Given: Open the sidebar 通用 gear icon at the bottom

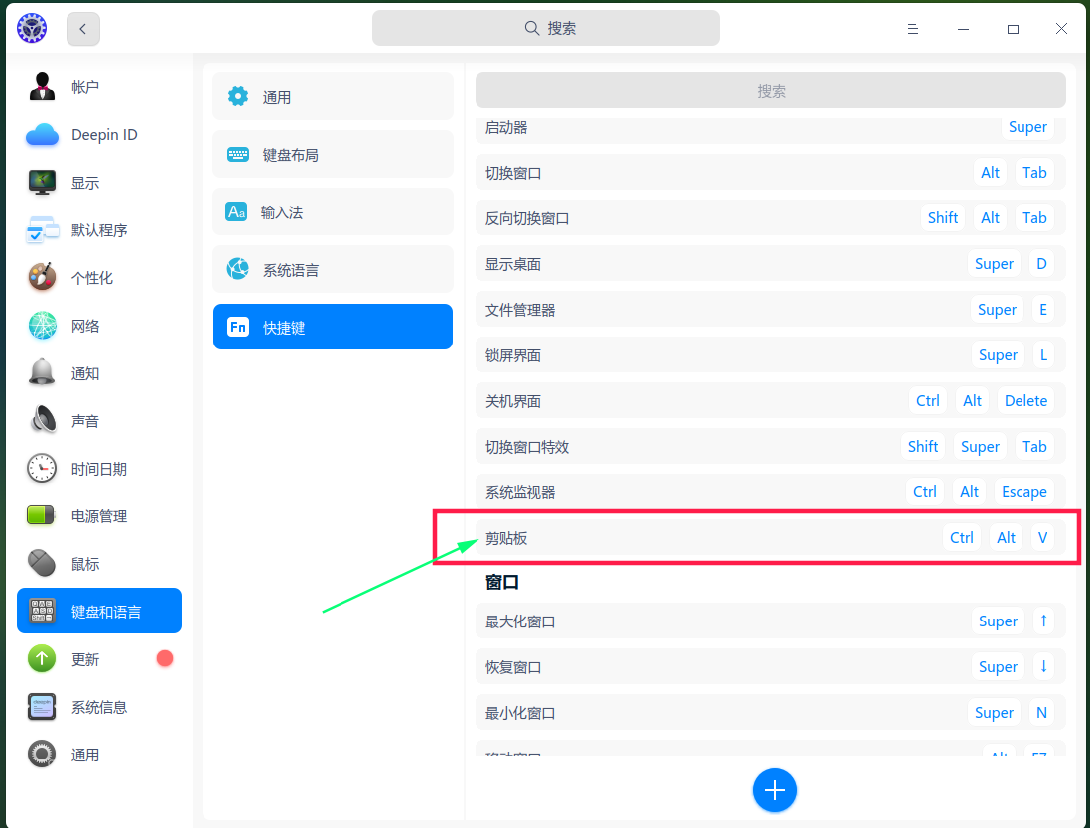Looking at the screenshot, I should point(42,755).
